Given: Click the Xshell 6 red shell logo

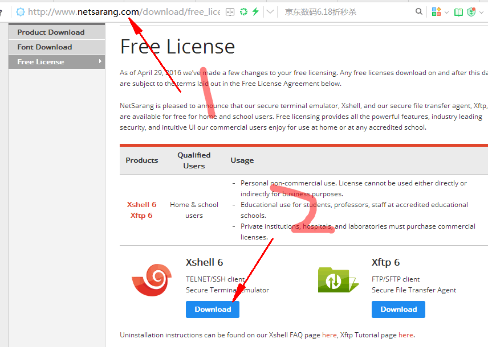Looking at the screenshot, I should point(152,280).
